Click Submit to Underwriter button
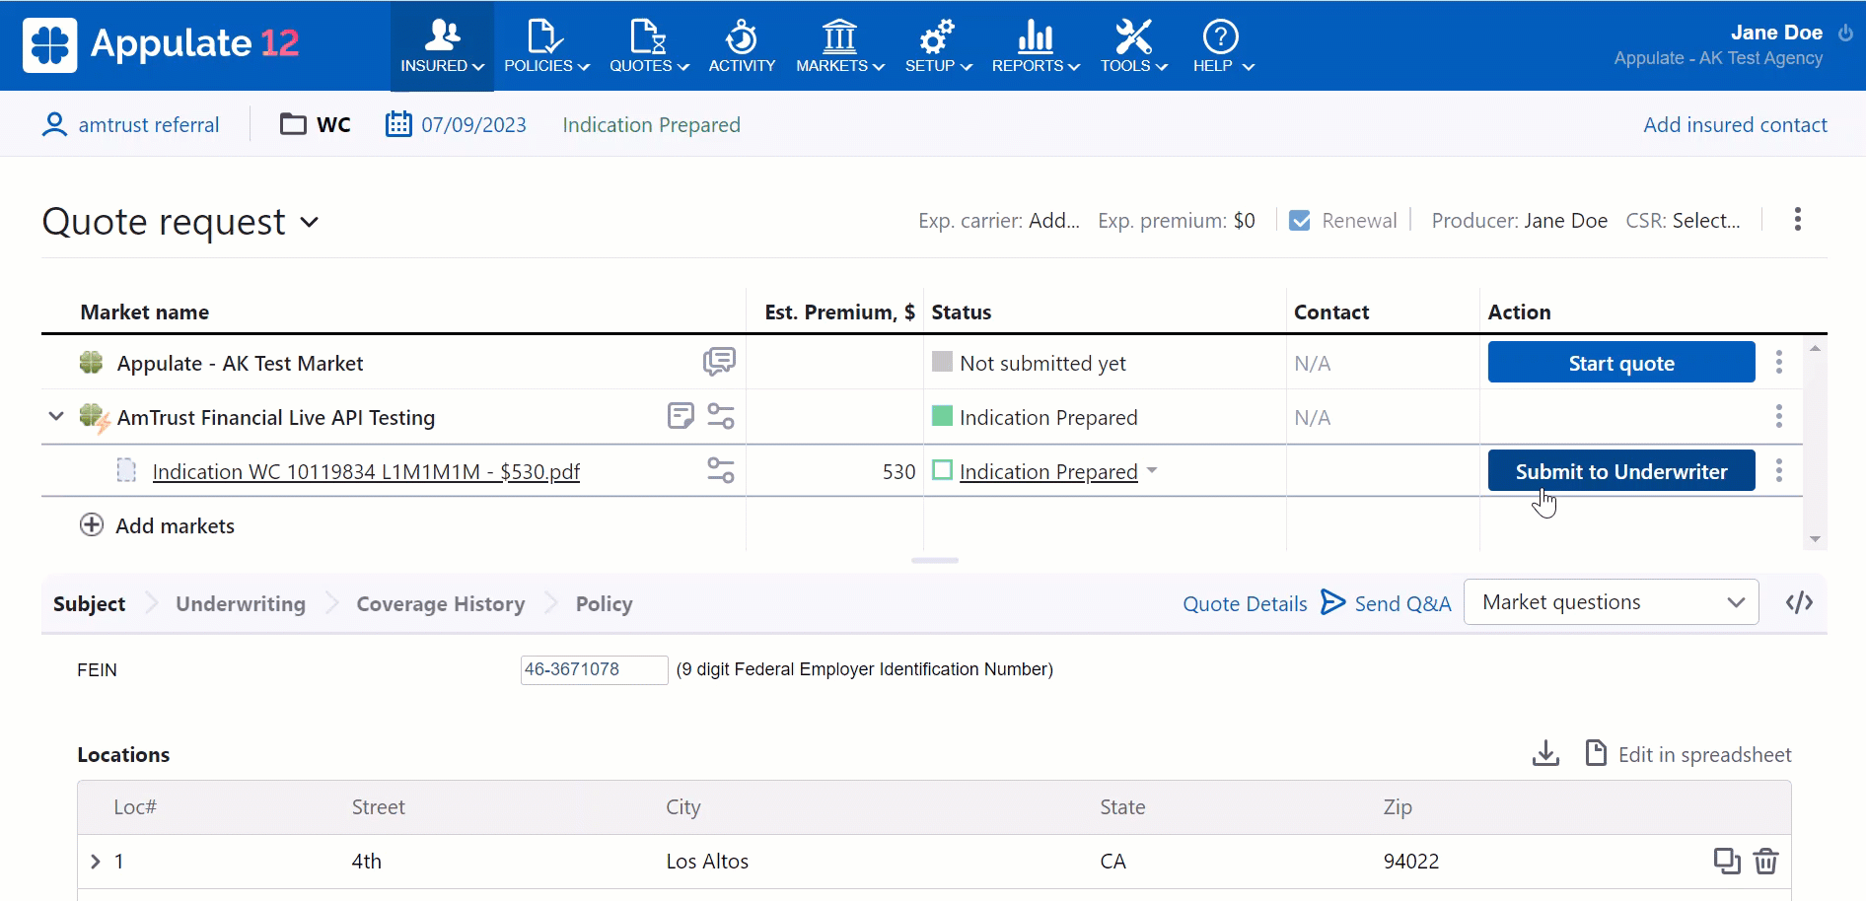Image resolution: width=1866 pixels, height=901 pixels. [x=1620, y=471]
